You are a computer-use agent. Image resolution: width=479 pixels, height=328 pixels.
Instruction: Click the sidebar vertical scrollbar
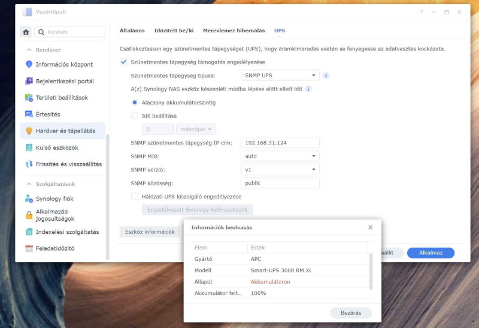tap(107, 197)
